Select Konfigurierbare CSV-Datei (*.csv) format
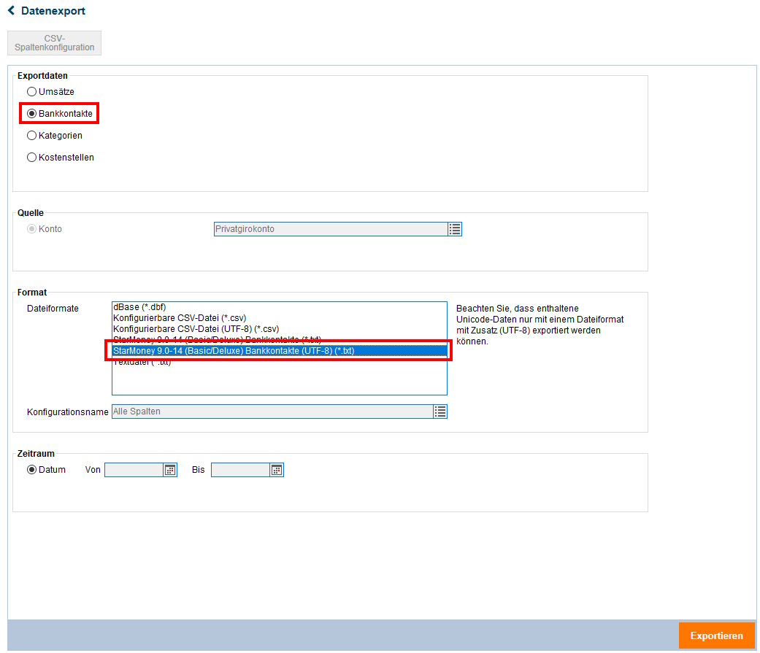Image resolution: width=760 pixels, height=653 pixels. tap(180, 318)
